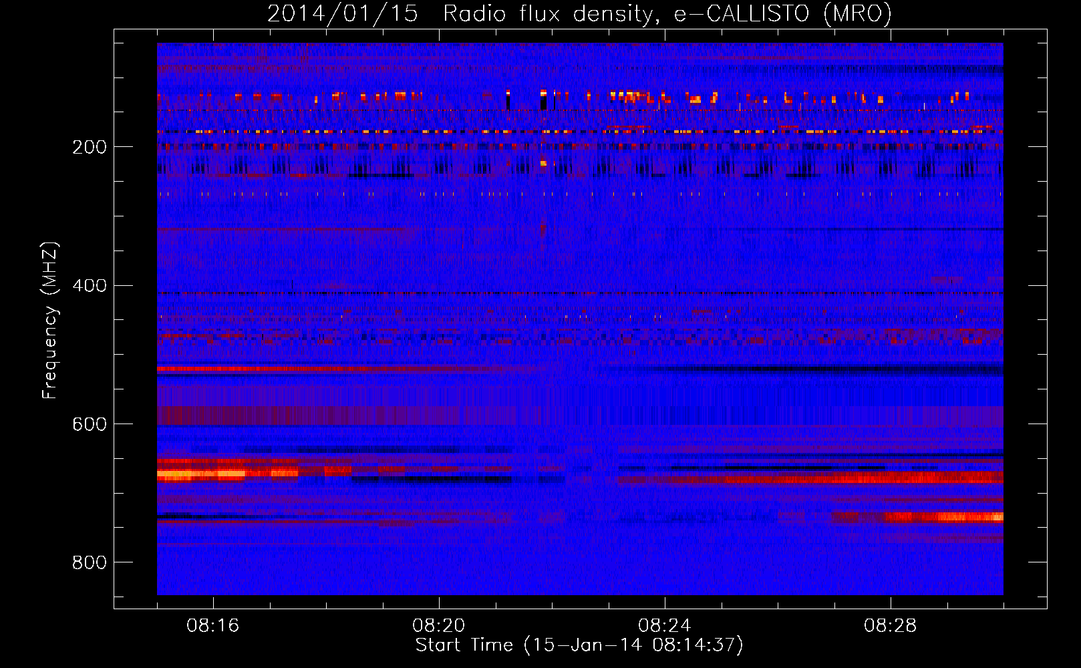Click the 200 frequency tick label
The width and height of the screenshot is (1081, 668).
point(90,147)
